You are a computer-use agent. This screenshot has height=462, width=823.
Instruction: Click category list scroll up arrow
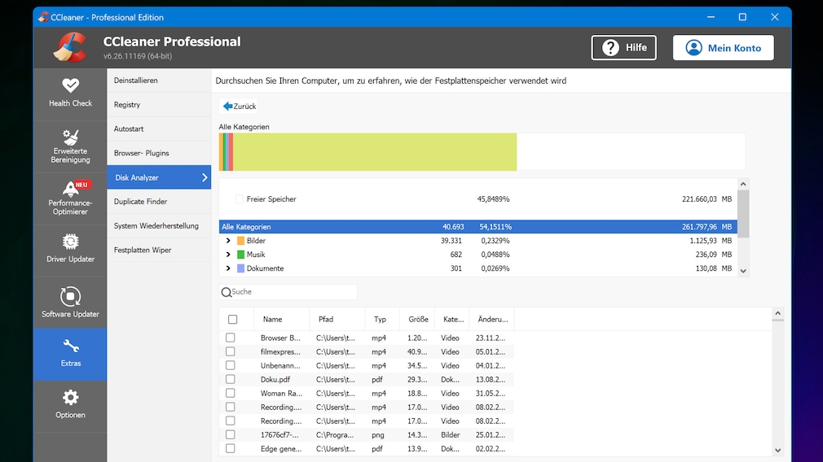[743, 184]
